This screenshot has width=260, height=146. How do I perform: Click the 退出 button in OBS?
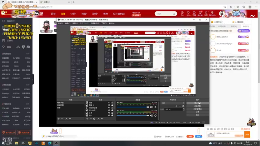point(198,115)
